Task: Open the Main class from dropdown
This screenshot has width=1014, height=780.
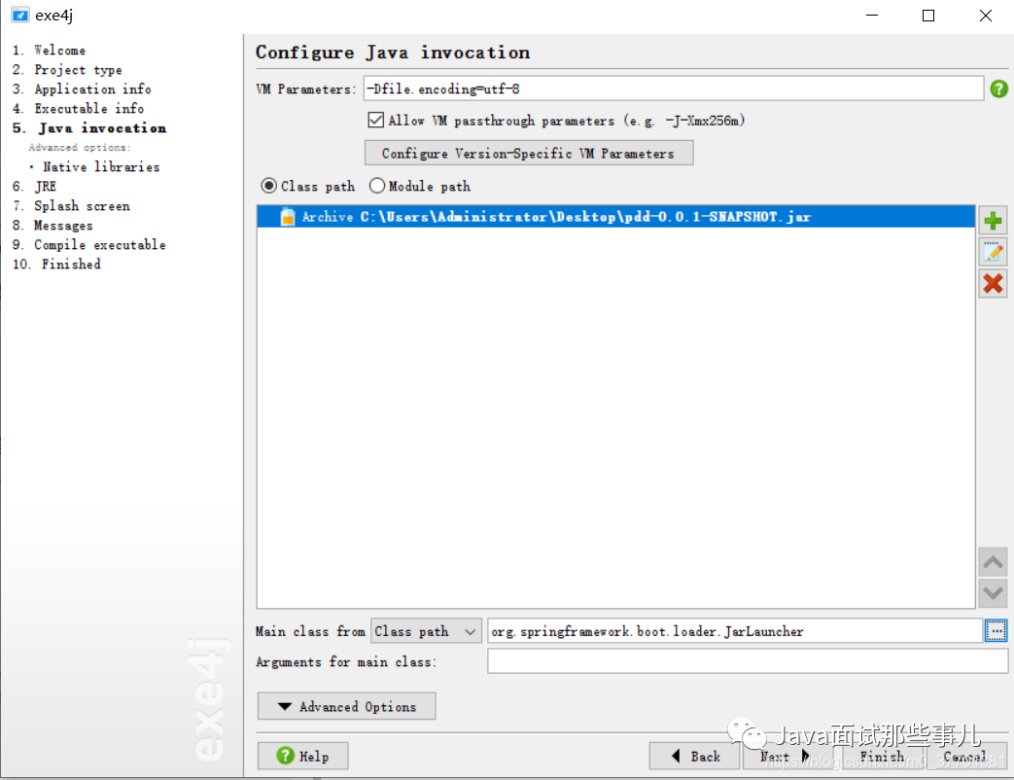Action: click(x=426, y=630)
